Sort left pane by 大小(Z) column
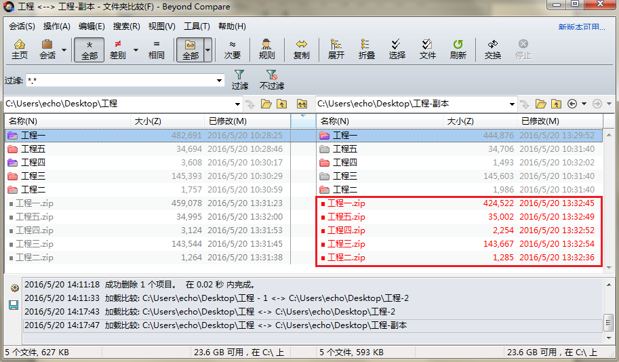619x362 pixels. (167, 121)
